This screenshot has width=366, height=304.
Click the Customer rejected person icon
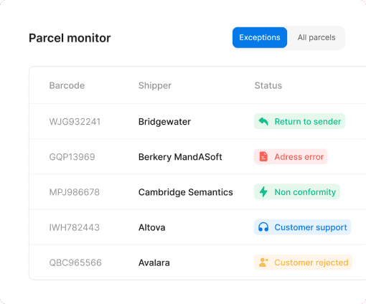coord(263,262)
